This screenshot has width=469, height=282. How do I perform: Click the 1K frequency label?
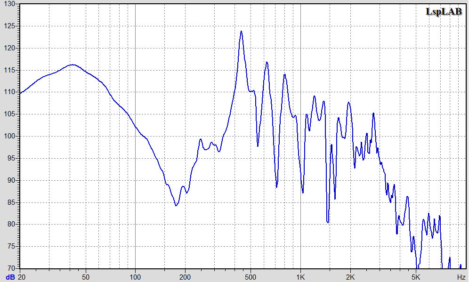pos(300,277)
